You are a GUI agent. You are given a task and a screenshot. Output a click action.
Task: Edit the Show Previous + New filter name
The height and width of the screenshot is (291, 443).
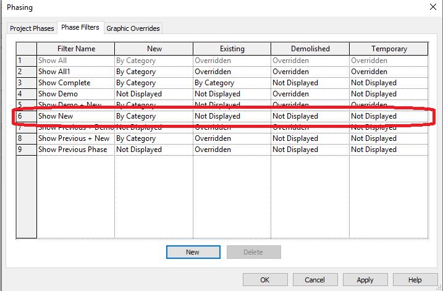pyautogui.click(x=75, y=138)
